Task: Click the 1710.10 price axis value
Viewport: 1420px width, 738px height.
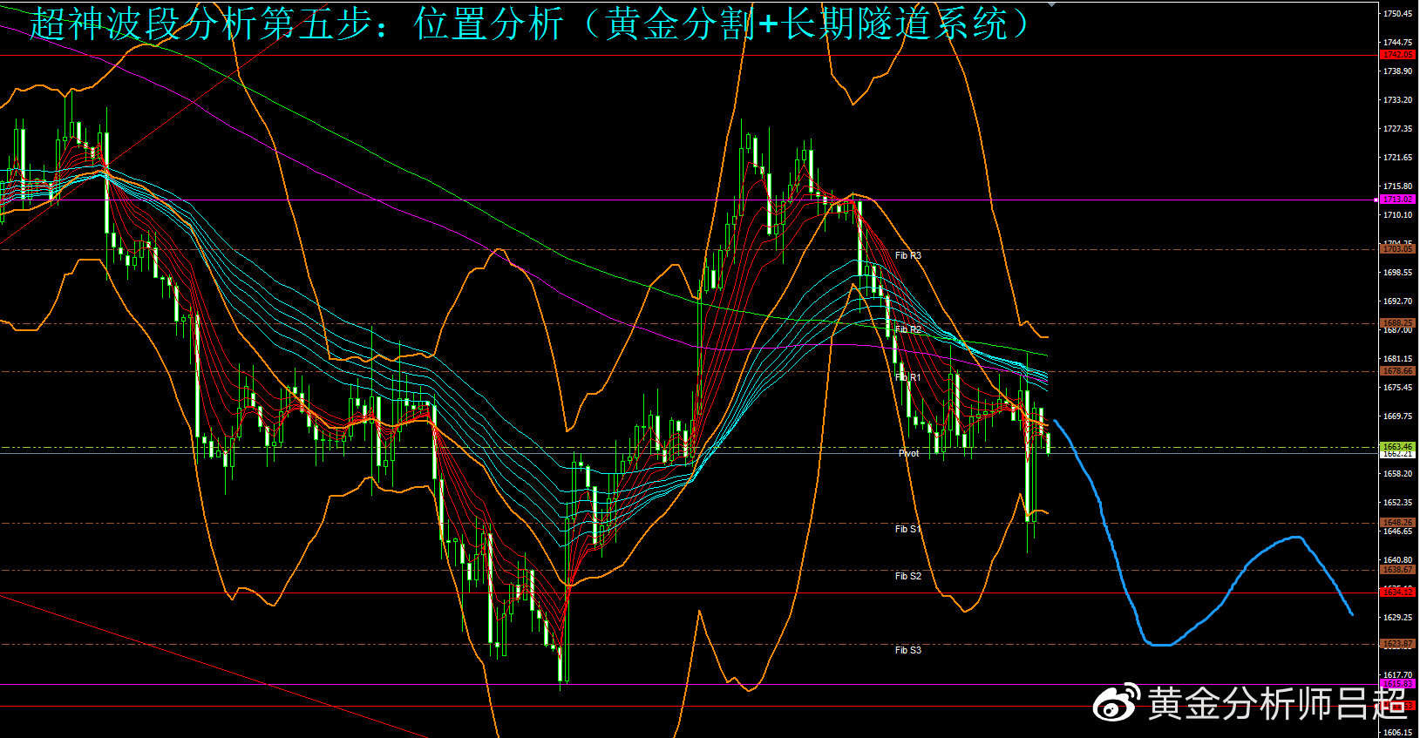Action: 1397,215
